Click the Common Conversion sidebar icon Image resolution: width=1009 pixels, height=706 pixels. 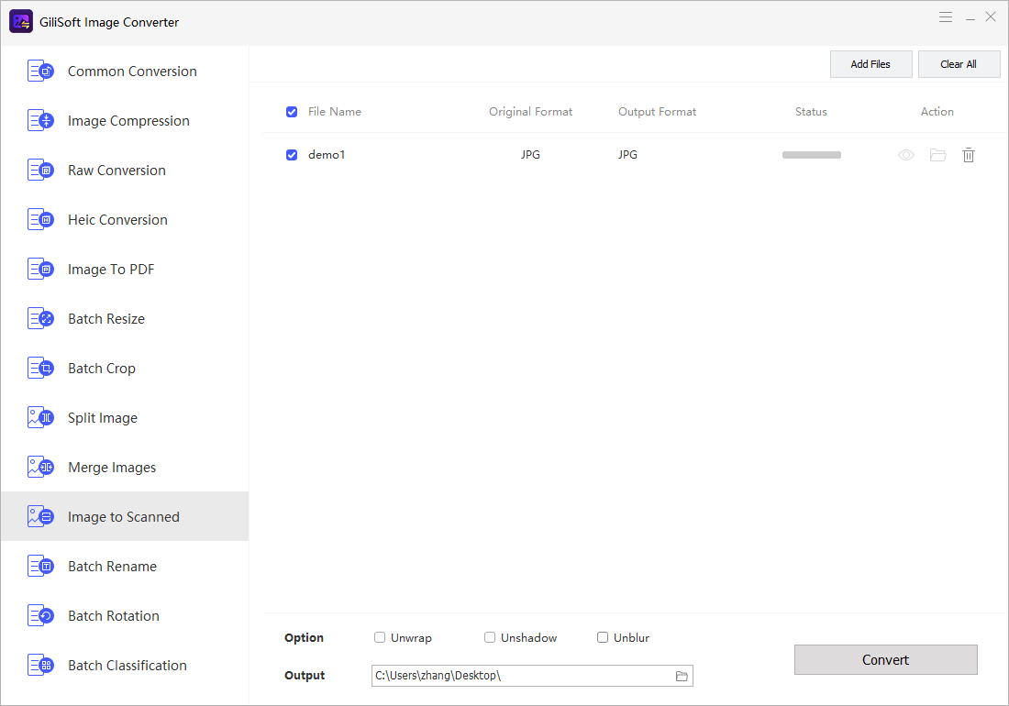point(40,71)
